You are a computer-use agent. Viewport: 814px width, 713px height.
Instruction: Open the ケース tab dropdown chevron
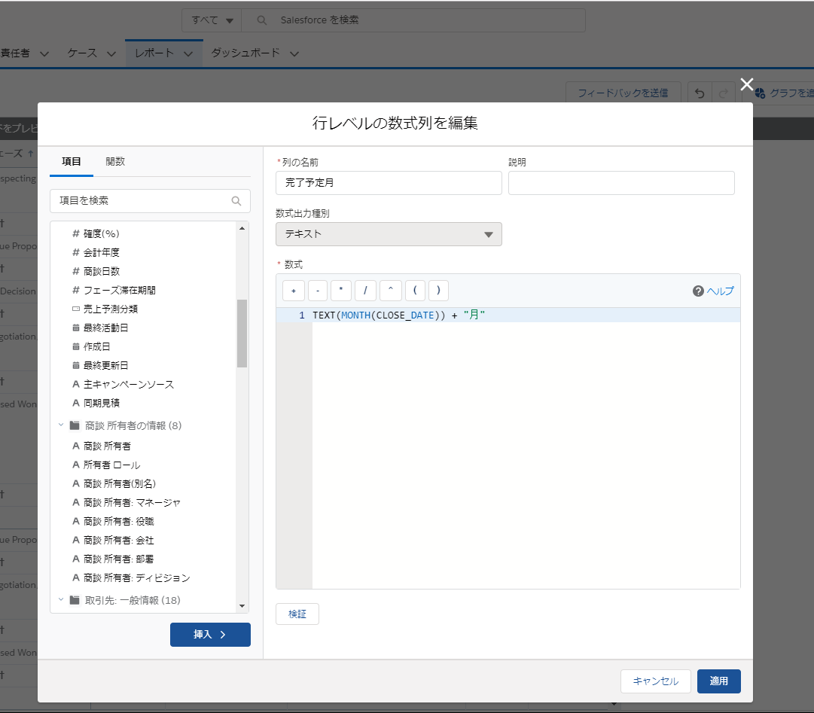111,53
